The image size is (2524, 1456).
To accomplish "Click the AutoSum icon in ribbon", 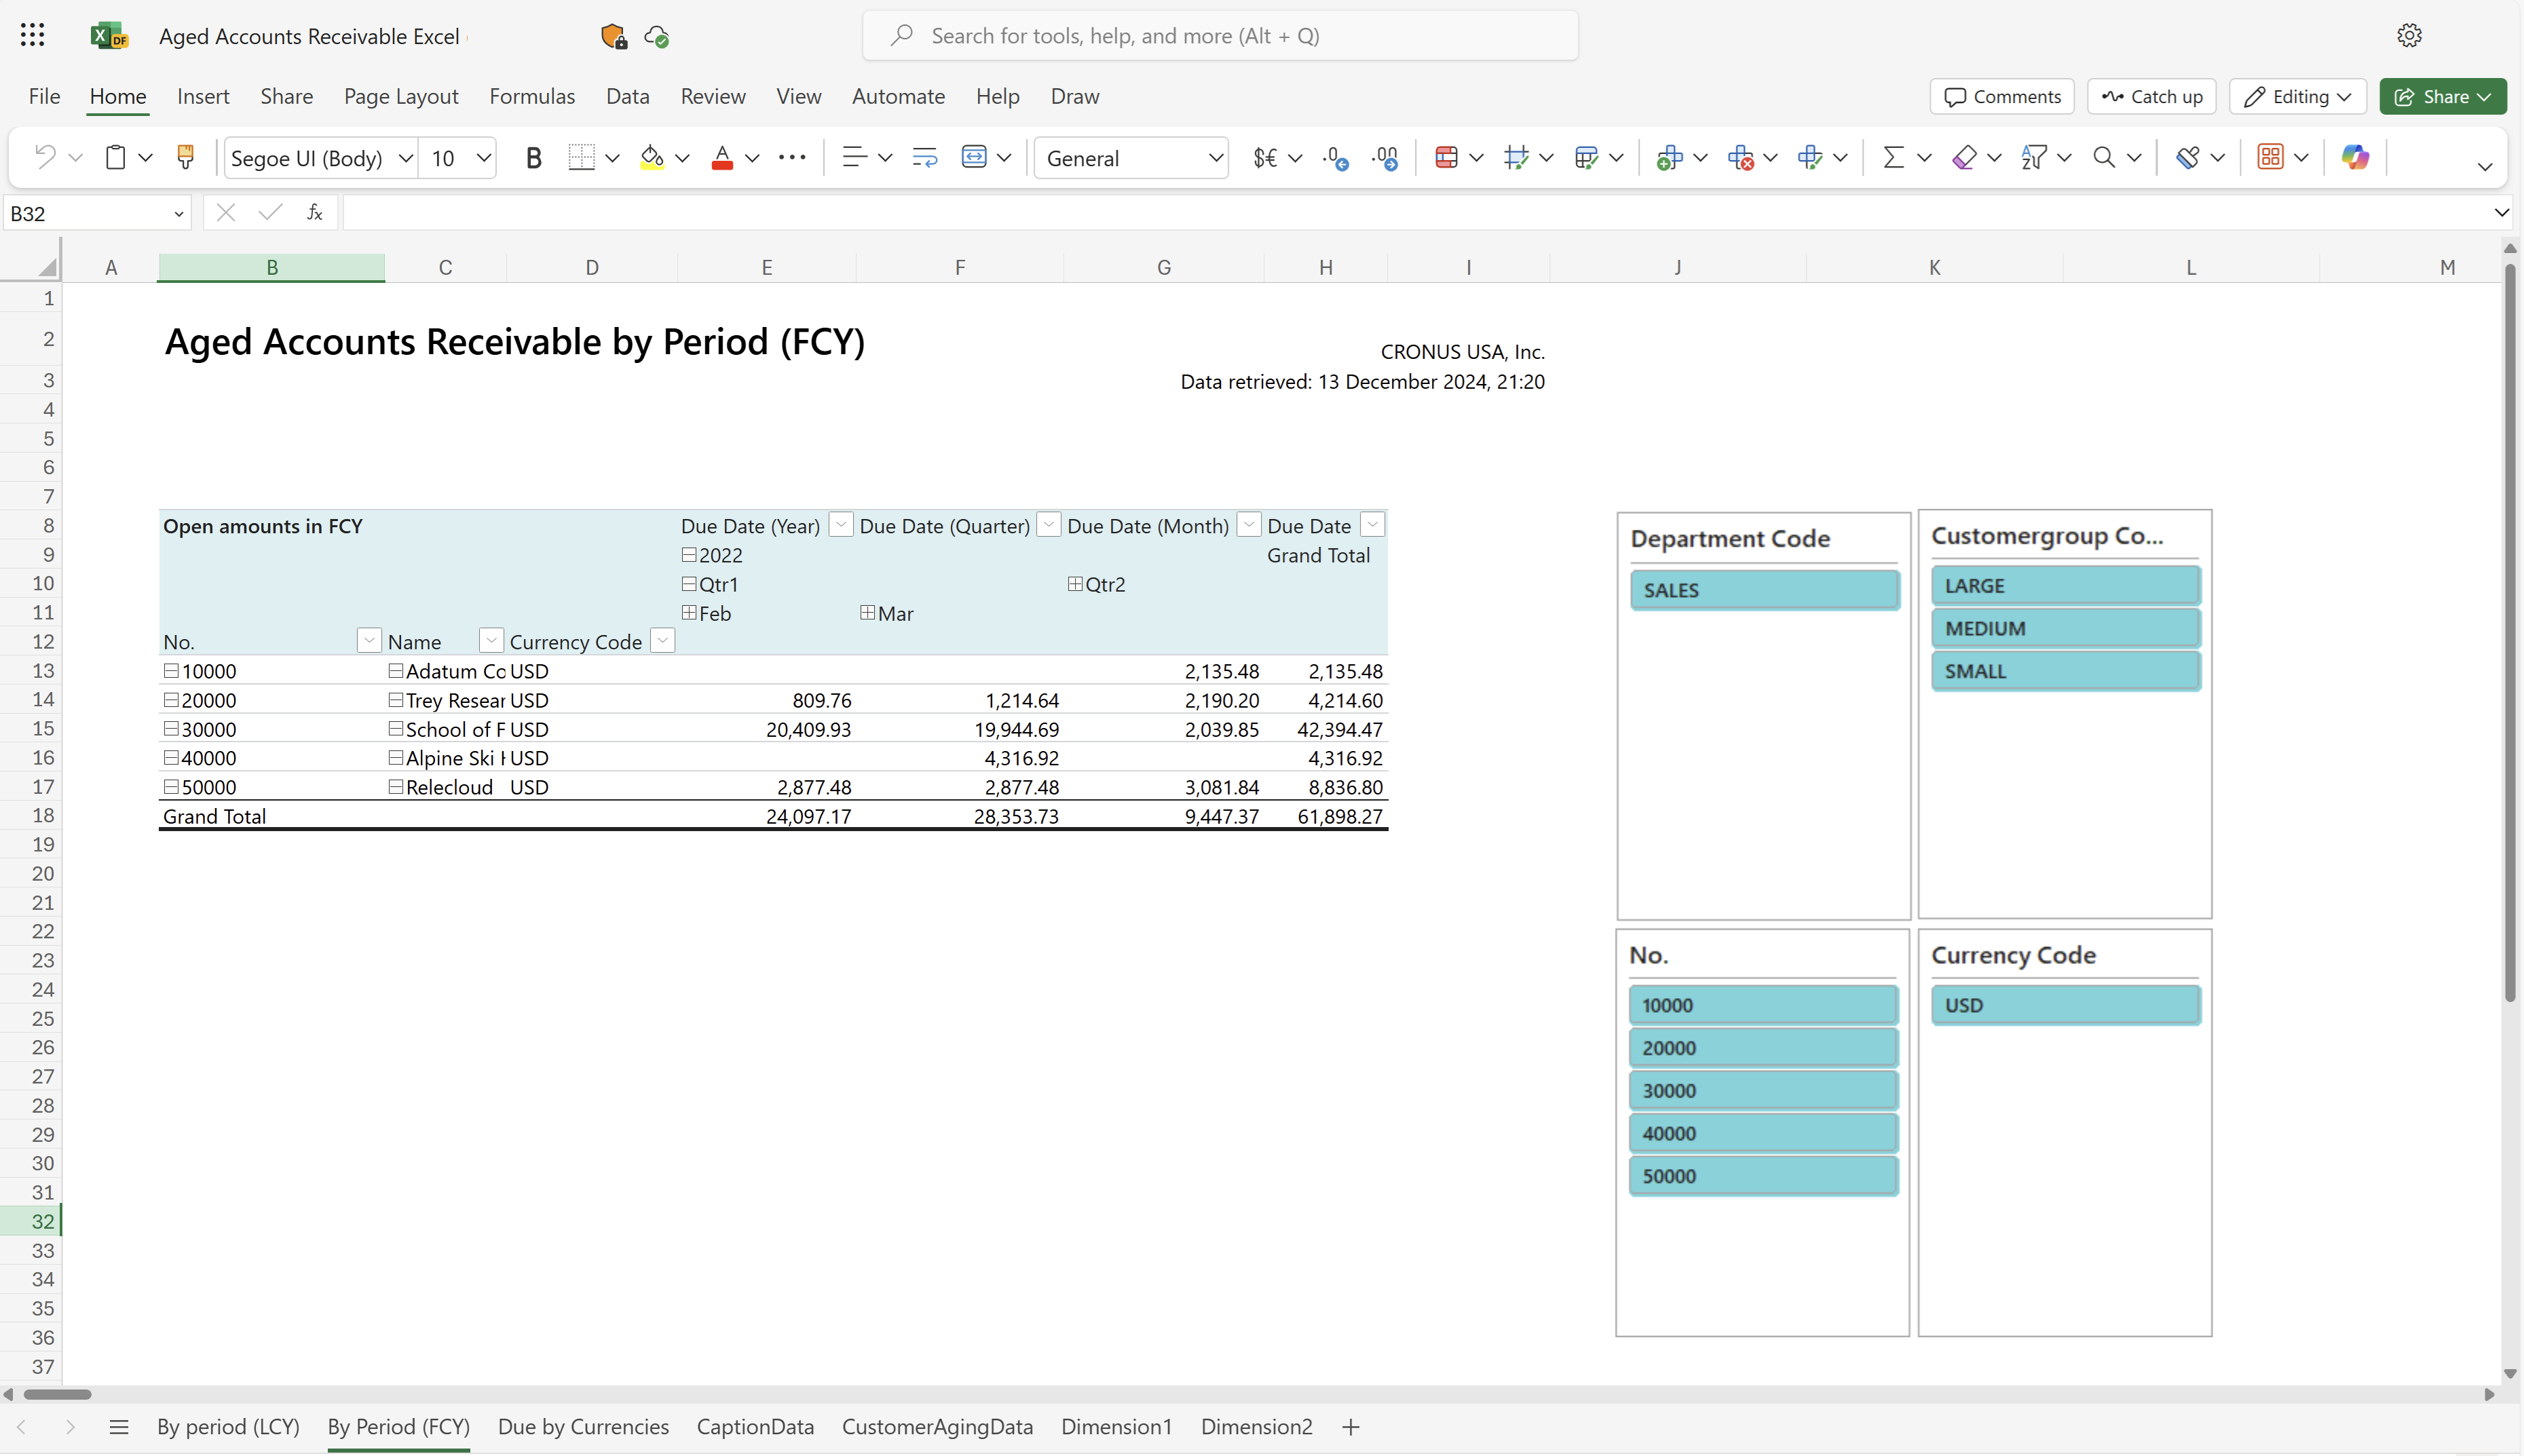I will (x=1891, y=157).
